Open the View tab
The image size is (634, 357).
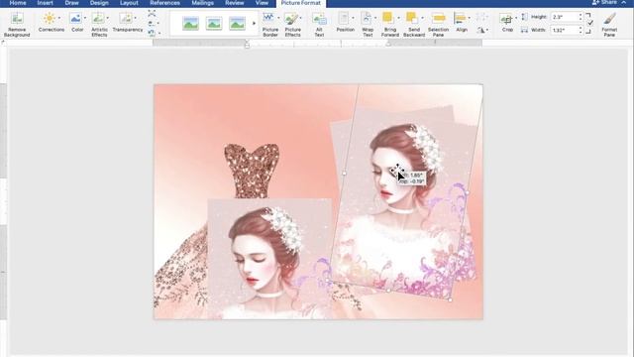point(262,3)
